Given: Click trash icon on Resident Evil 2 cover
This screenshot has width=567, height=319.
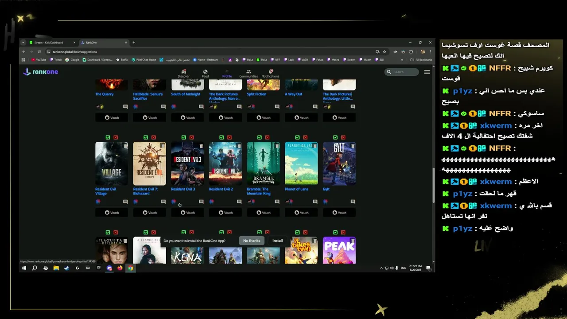Looking at the screenshot, I should tap(239, 146).
